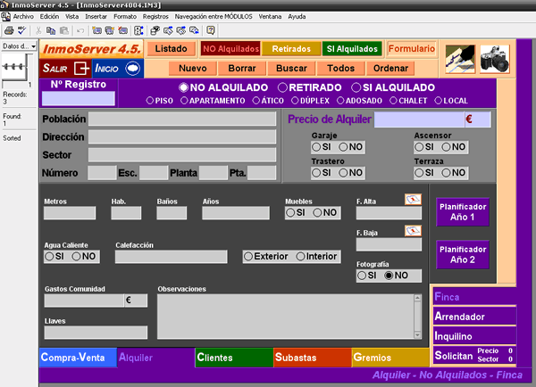This screenshot has width=536, height=387.
Task: Choose CHALET property type
Action: point(393,101)
